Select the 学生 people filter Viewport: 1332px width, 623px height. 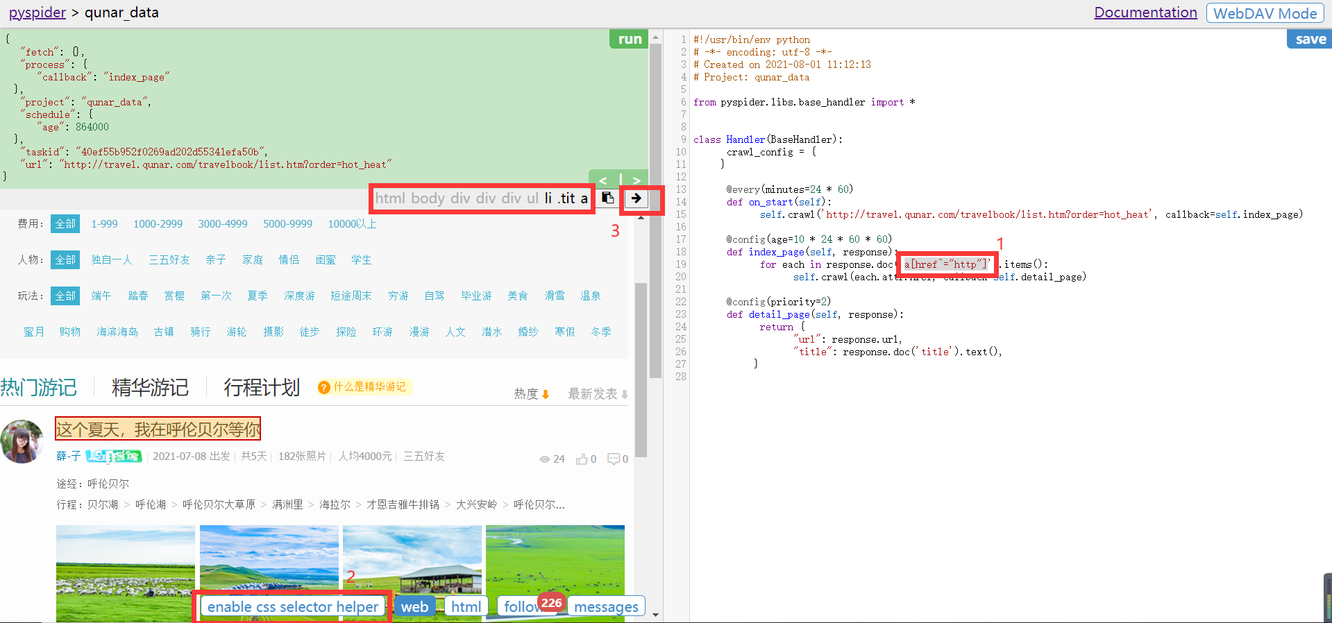tap(361, 260)
